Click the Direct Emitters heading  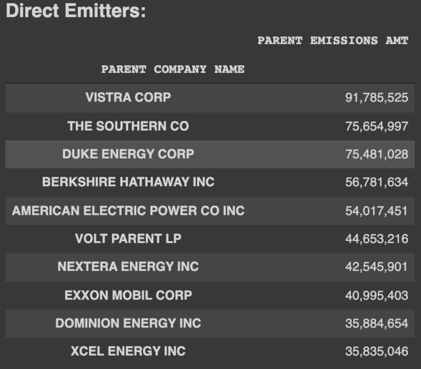pyautogui.click(x=76, y=11)
